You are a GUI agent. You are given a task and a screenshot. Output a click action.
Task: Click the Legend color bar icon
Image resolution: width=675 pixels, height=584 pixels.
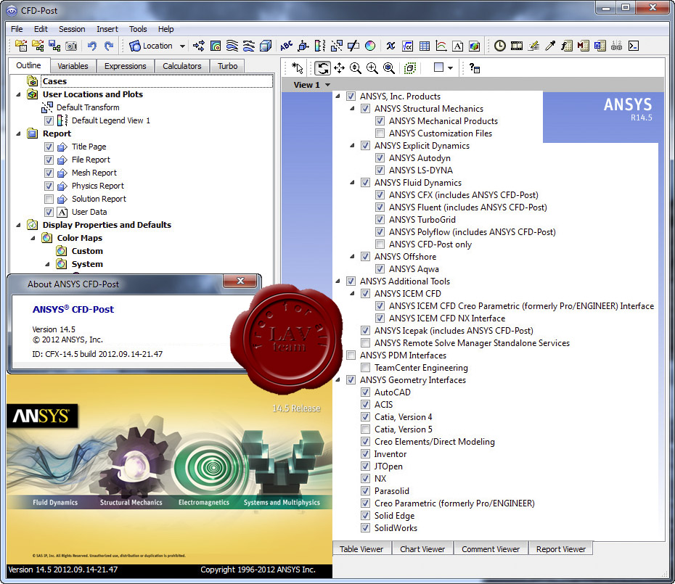[x=320, y=46]
